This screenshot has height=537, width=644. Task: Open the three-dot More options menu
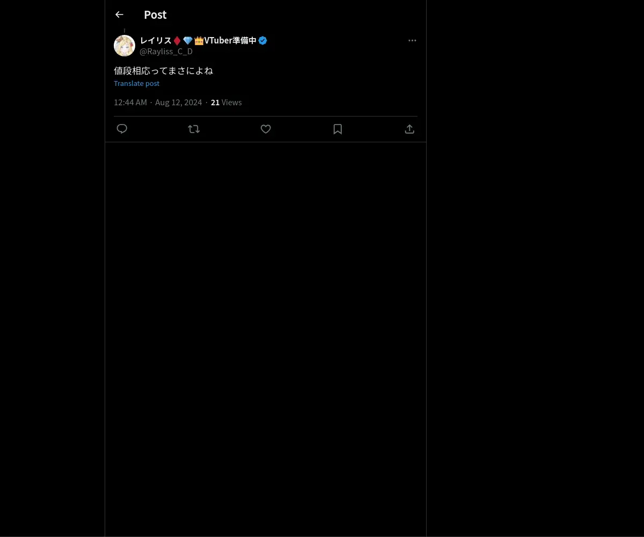412,40
